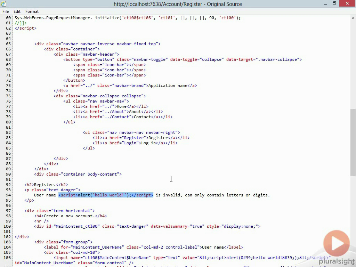
Task: Click 'navbar-collapse collapse' class value on line 75
Action: (x=113, y=96)
